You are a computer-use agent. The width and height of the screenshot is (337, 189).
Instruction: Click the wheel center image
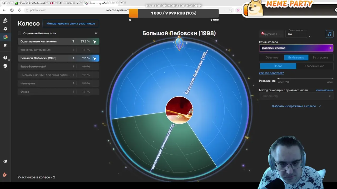pos(179,110)
